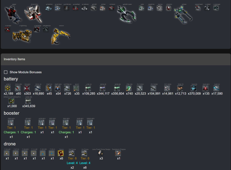Viewport: 231px width, 170px height.
Task: Click the SHD-B01 booster icon
Action: [x=79, y=123]
